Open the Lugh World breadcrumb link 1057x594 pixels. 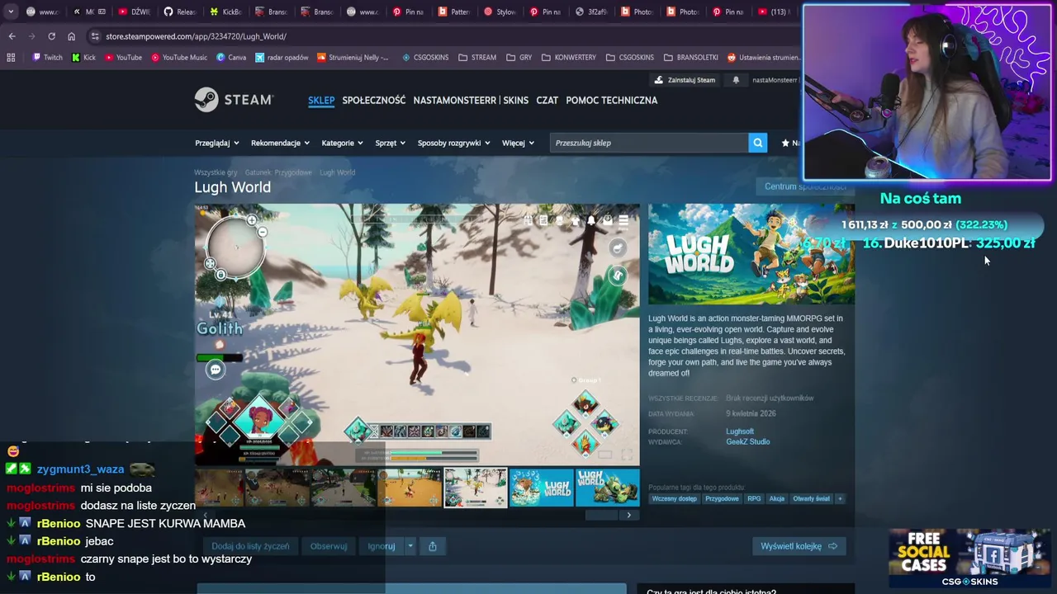tap(337, 172)
